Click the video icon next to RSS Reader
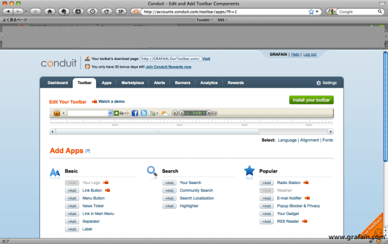The width and height of the screenshot is (388, 244). 305,221
